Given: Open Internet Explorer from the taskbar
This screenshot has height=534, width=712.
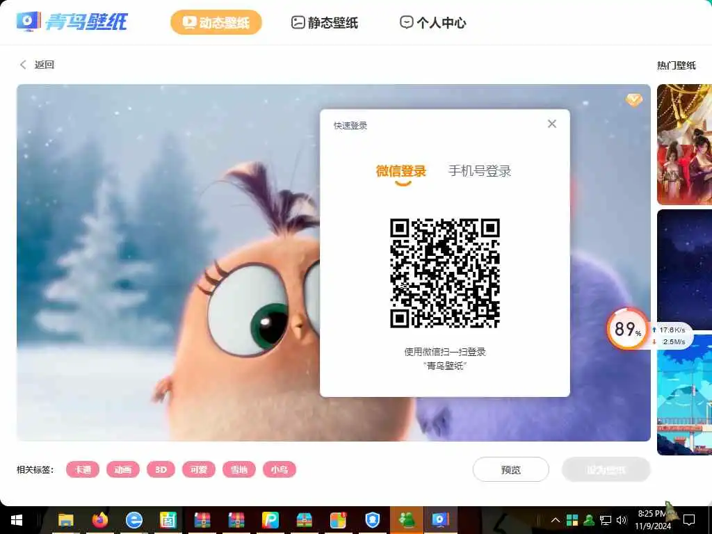Looking at the screenshot, I should pos(134,520).
